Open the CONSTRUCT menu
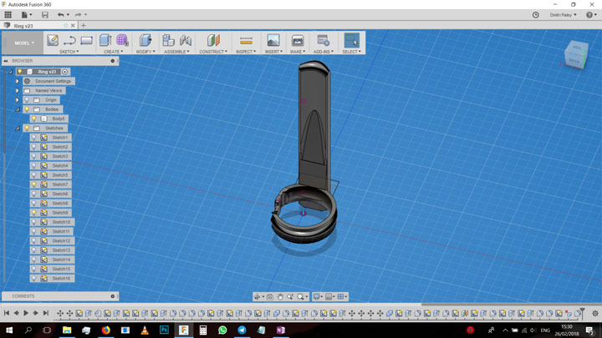 (x=213, y=52)
